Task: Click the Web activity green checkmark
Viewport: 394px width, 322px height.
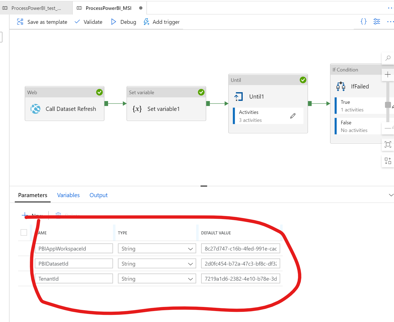Action: click(x=99, y=92)
